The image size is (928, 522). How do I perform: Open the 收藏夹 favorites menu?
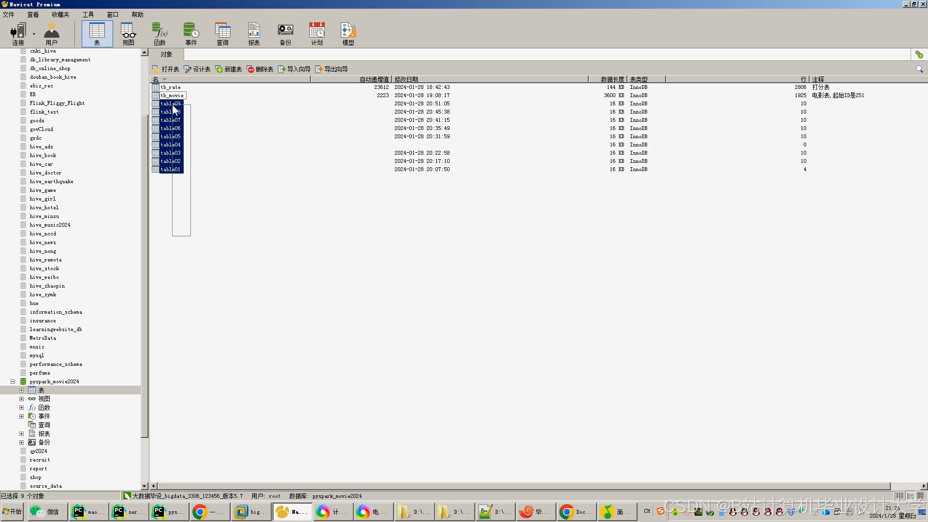point(60,14)
